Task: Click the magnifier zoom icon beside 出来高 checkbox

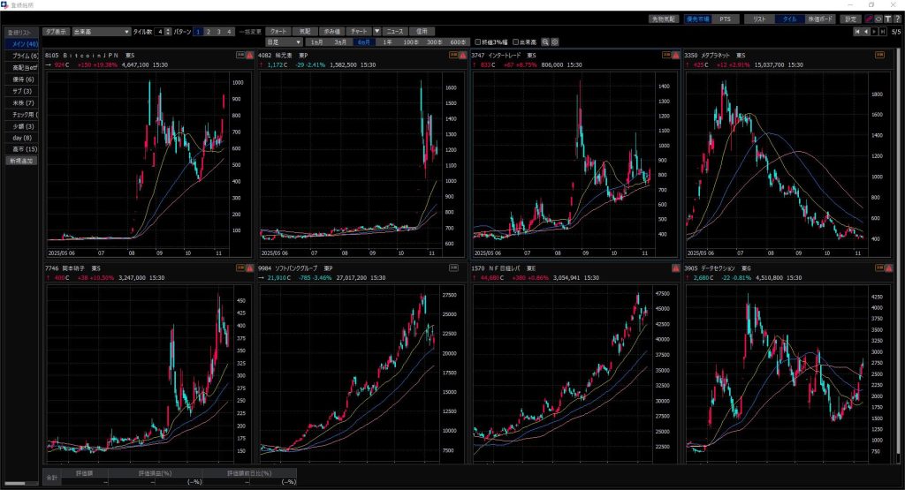Action: [545, 41]
